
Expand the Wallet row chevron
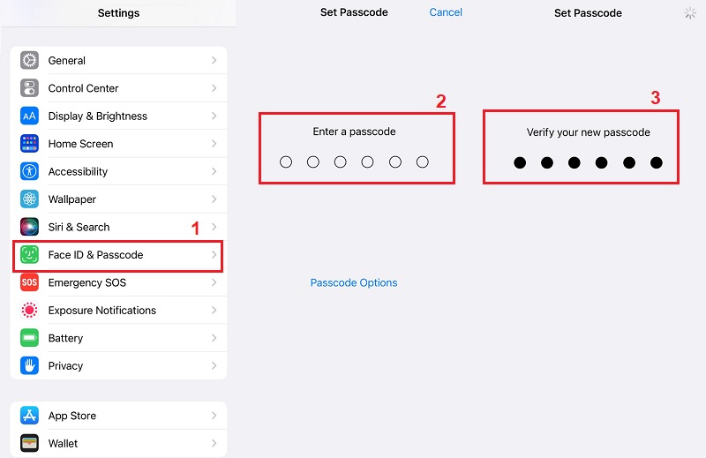tap(214, 443)
